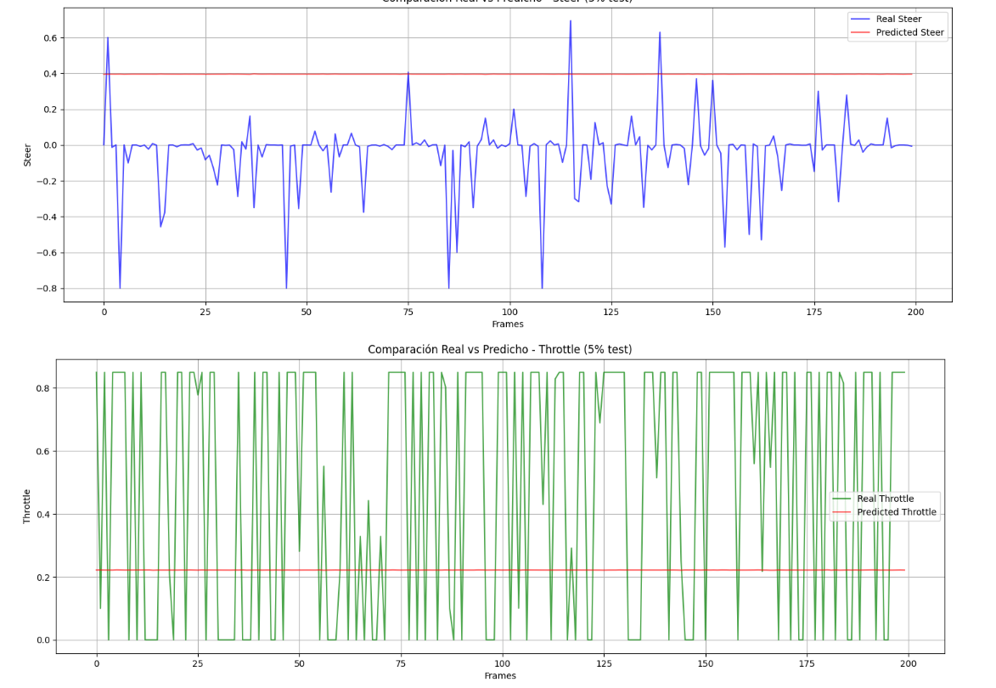
Task: Click the red line sample beside Predicted Steer
Action: 860,32
